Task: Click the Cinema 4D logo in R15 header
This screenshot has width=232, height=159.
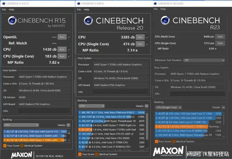Action: coord(12,21)
